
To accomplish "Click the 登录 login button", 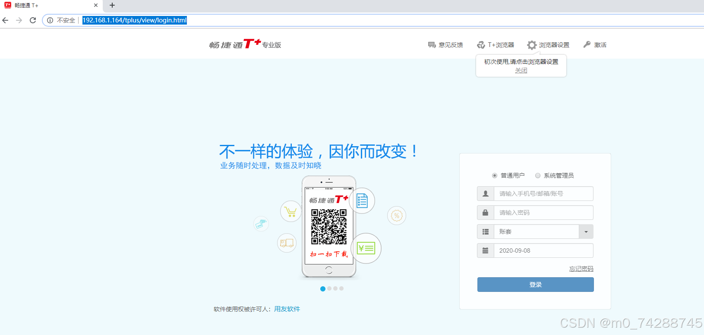I will pos(535,285).
